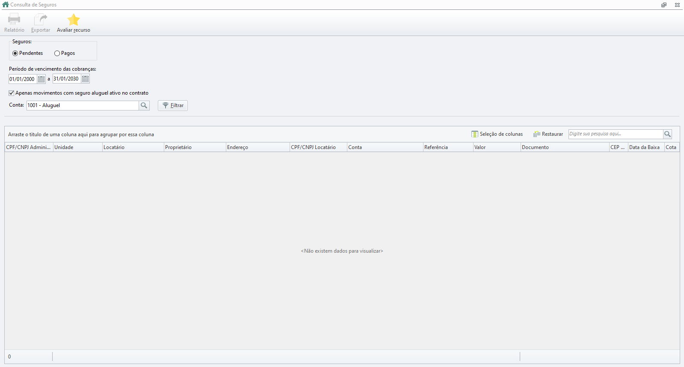Screen dimensions: 684x367
Task: Select the Pendentes radio button
Action: point(15,54)
